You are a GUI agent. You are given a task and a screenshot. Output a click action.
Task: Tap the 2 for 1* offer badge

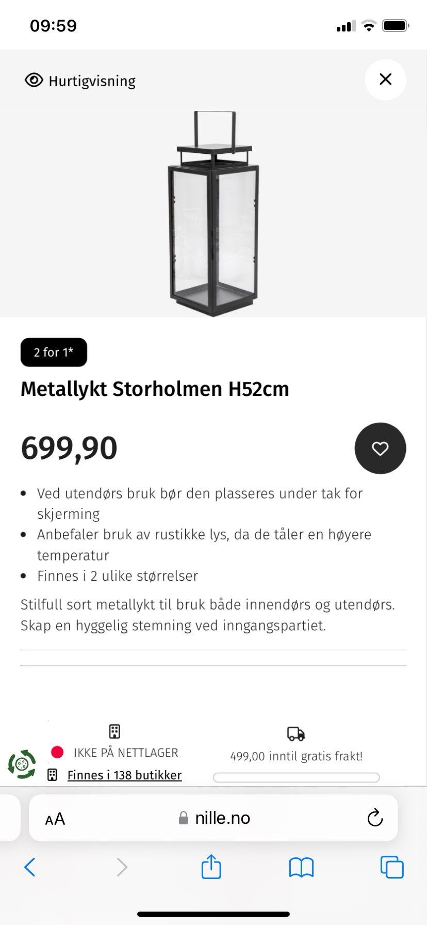[54, 352]
